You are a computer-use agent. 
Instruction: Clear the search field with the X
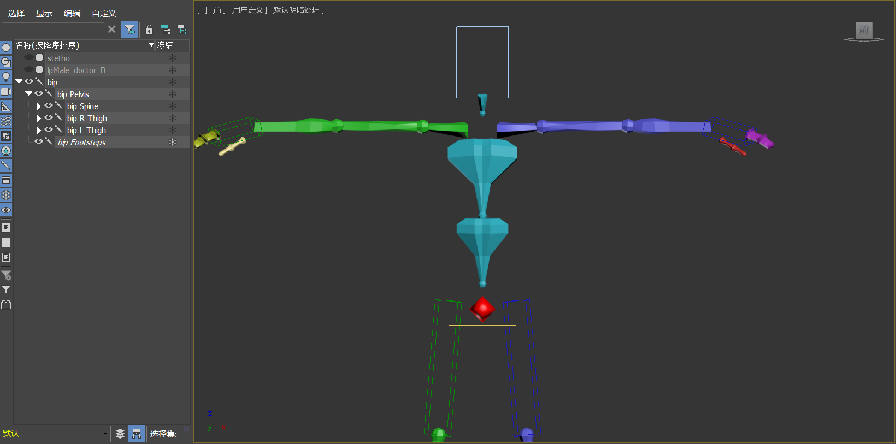point(111,29)
